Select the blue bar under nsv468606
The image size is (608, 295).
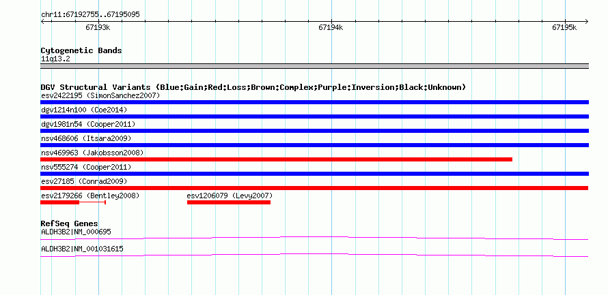314,145
